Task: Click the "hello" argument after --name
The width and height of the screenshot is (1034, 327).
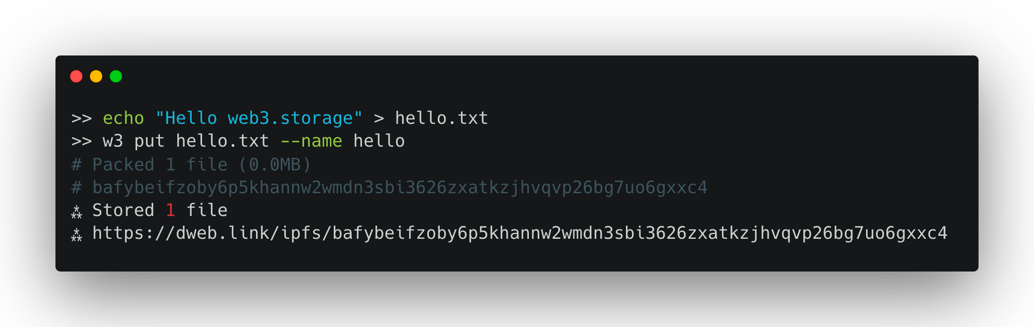Action: [379, 142]
